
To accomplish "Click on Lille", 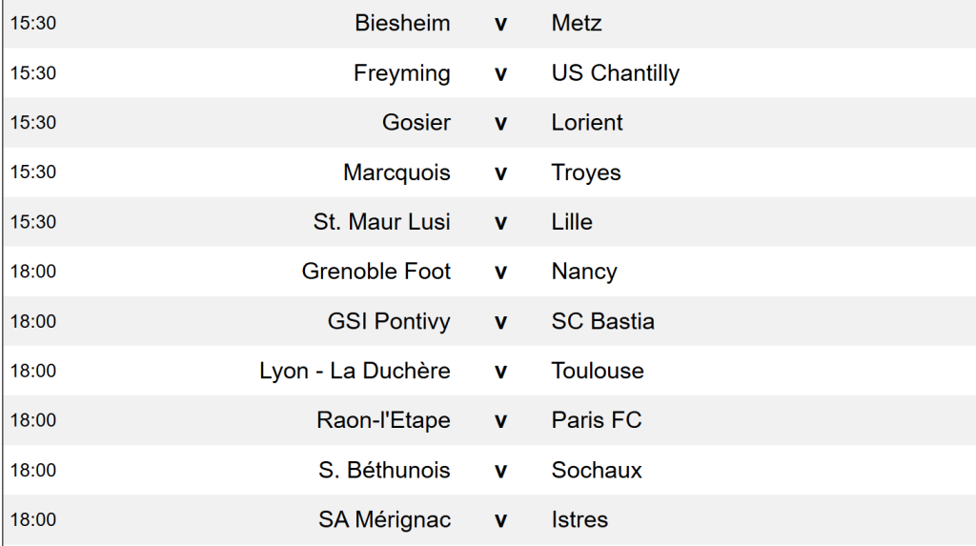I will click(572, 222).
